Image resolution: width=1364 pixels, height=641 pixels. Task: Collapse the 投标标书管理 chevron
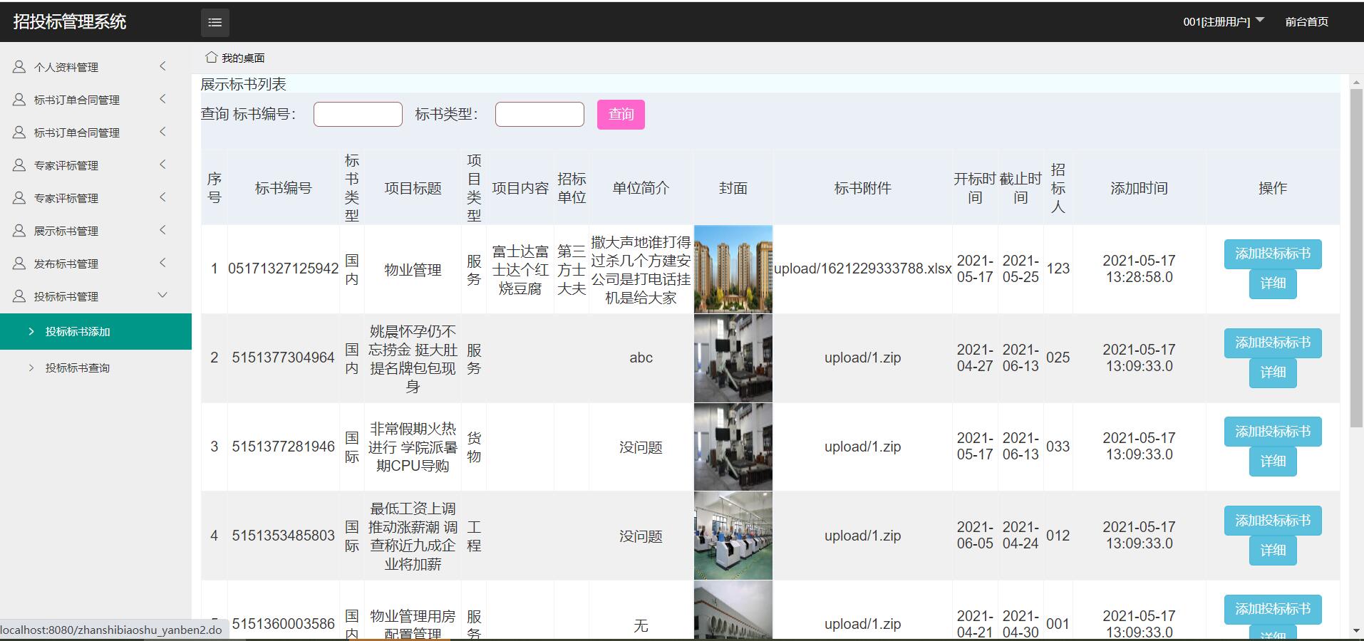tap(162, 295)
